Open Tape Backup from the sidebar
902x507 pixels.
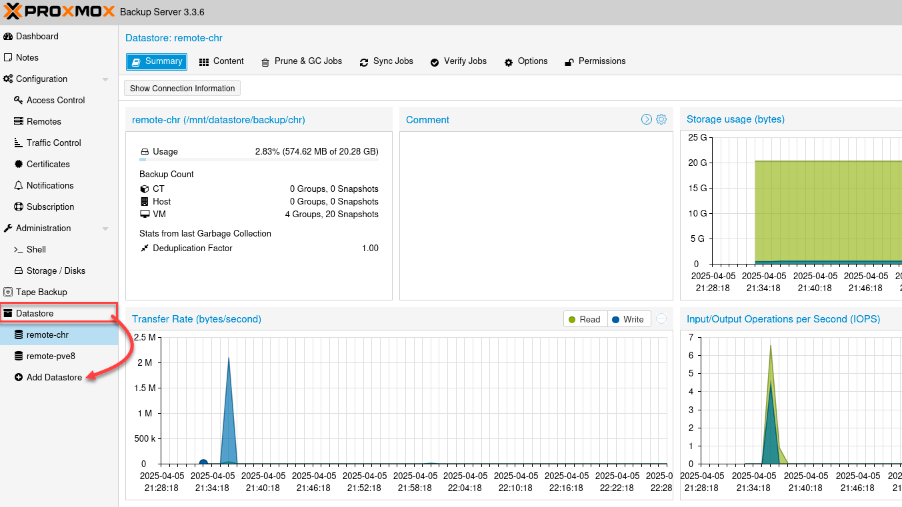tap(41, 292)
